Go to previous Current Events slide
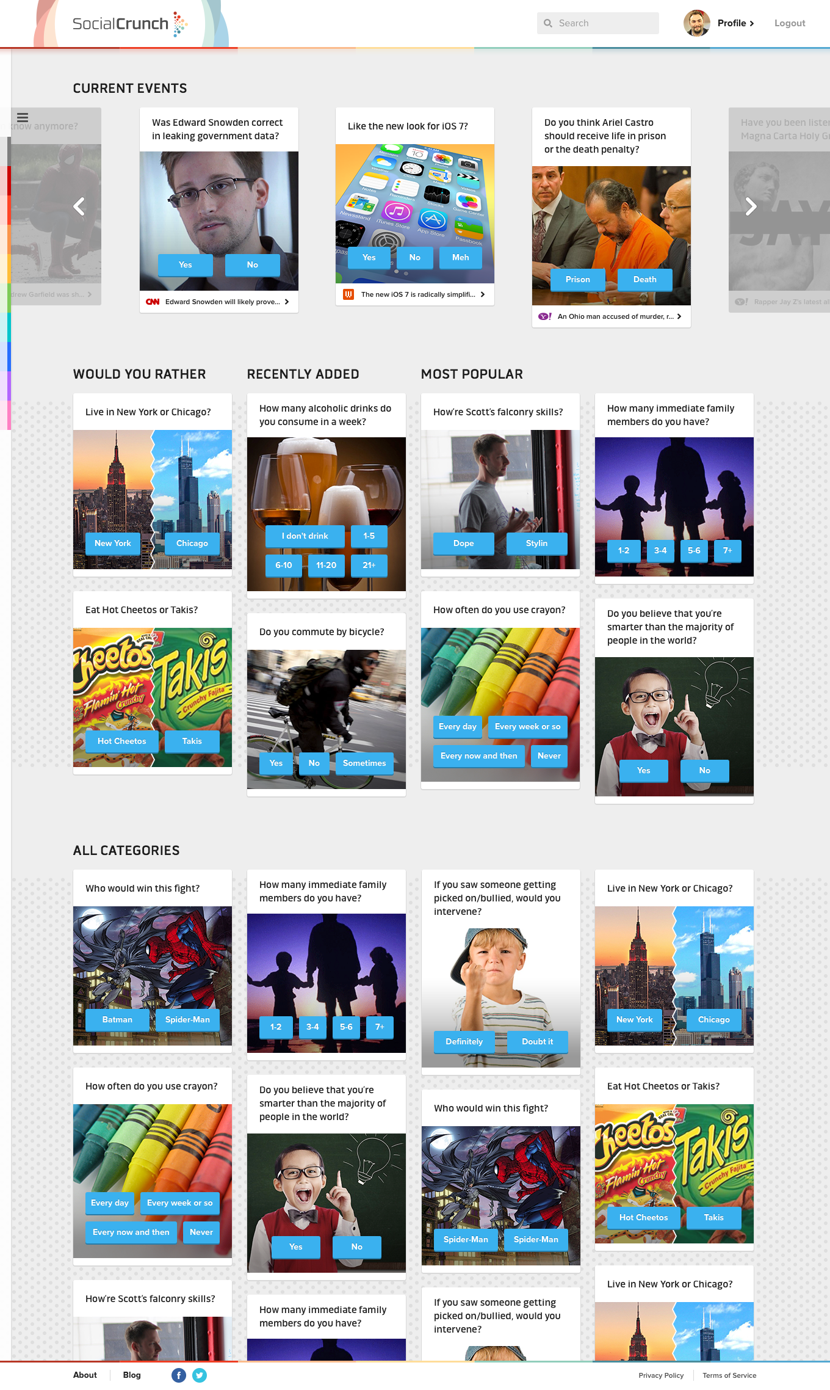The width and height of the screenshot is (830, 1390). click(79, 206)
